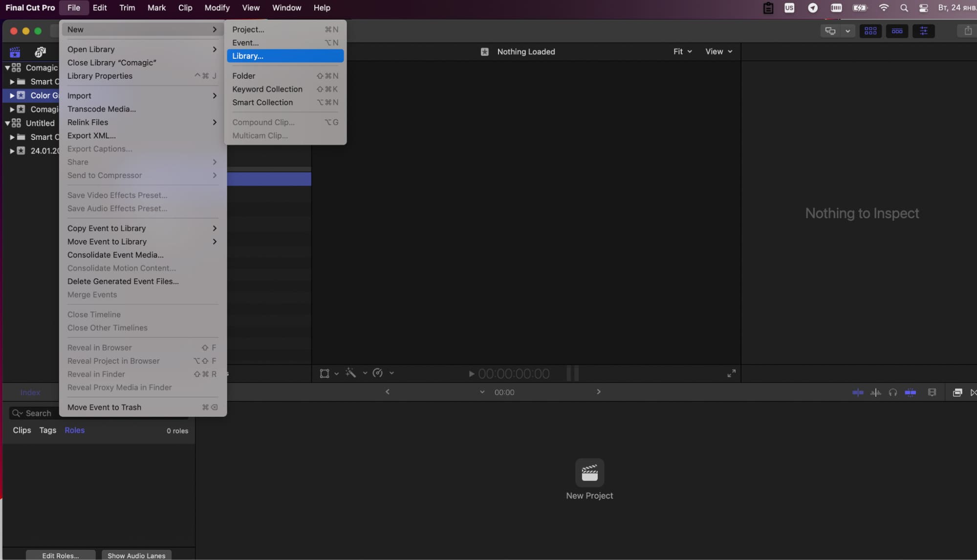
Task: Click the Search field in Index panel
Action: coord(98,413)
